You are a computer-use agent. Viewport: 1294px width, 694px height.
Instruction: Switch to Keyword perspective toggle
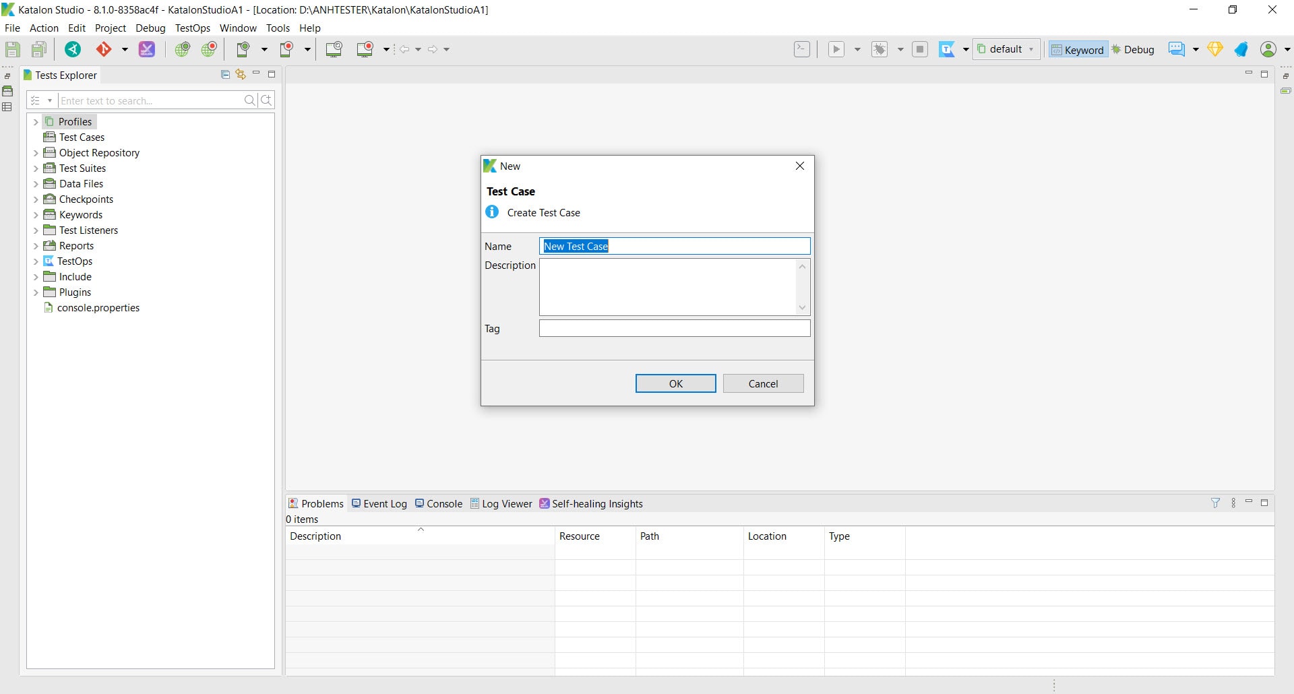pos(1078,49)
